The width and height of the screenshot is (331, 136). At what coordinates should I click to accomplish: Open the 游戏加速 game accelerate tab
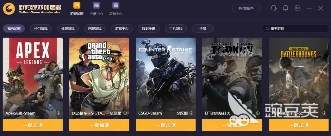pos(77,9)
